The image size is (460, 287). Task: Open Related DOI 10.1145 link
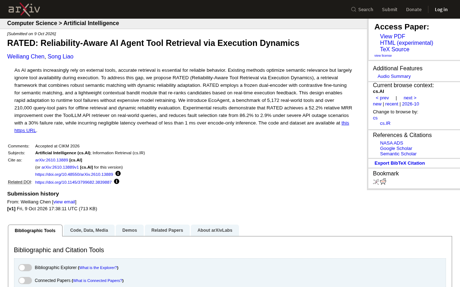73,182
